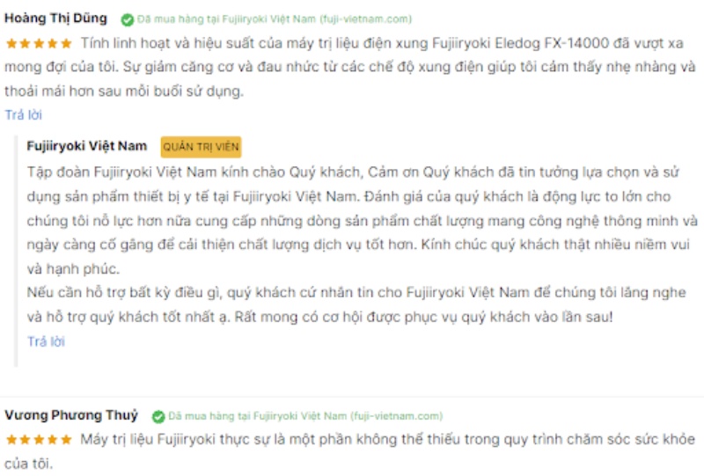This screenshot has height=476, width=704.
Task: Click the five-star rating in Hoàng Thị Dũng's review
Action: pyautogui.click(x=39, y=44)
